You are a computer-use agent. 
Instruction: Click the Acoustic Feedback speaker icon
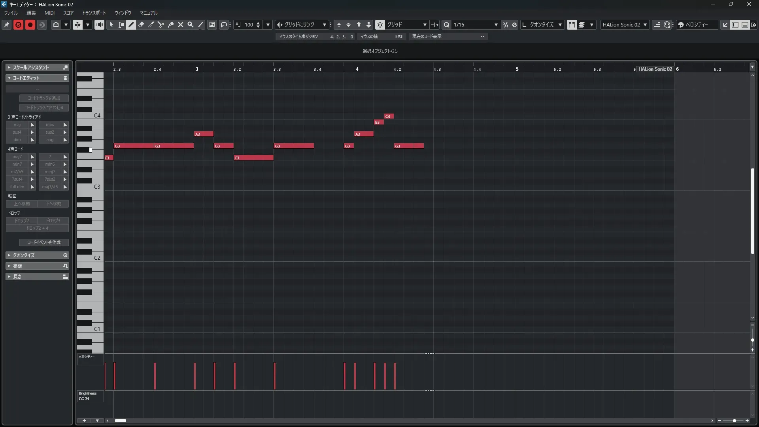[x=99, y=25]
